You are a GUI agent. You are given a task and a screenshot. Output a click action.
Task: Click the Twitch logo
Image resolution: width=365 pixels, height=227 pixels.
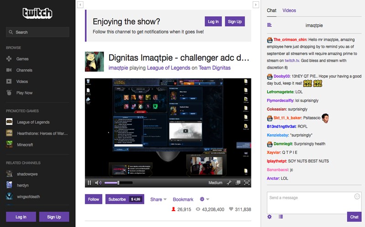(37, 13)
